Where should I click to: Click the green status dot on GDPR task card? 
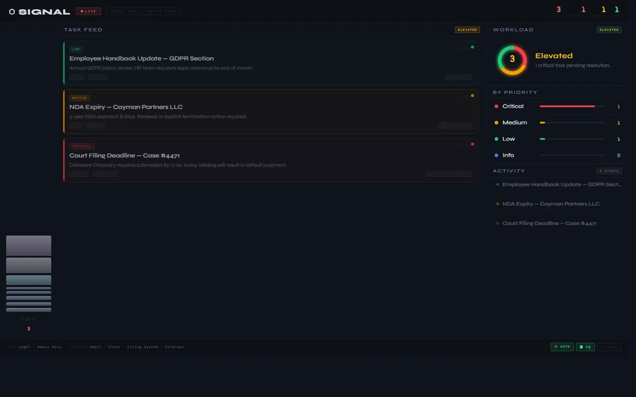[x=472, y=47]
